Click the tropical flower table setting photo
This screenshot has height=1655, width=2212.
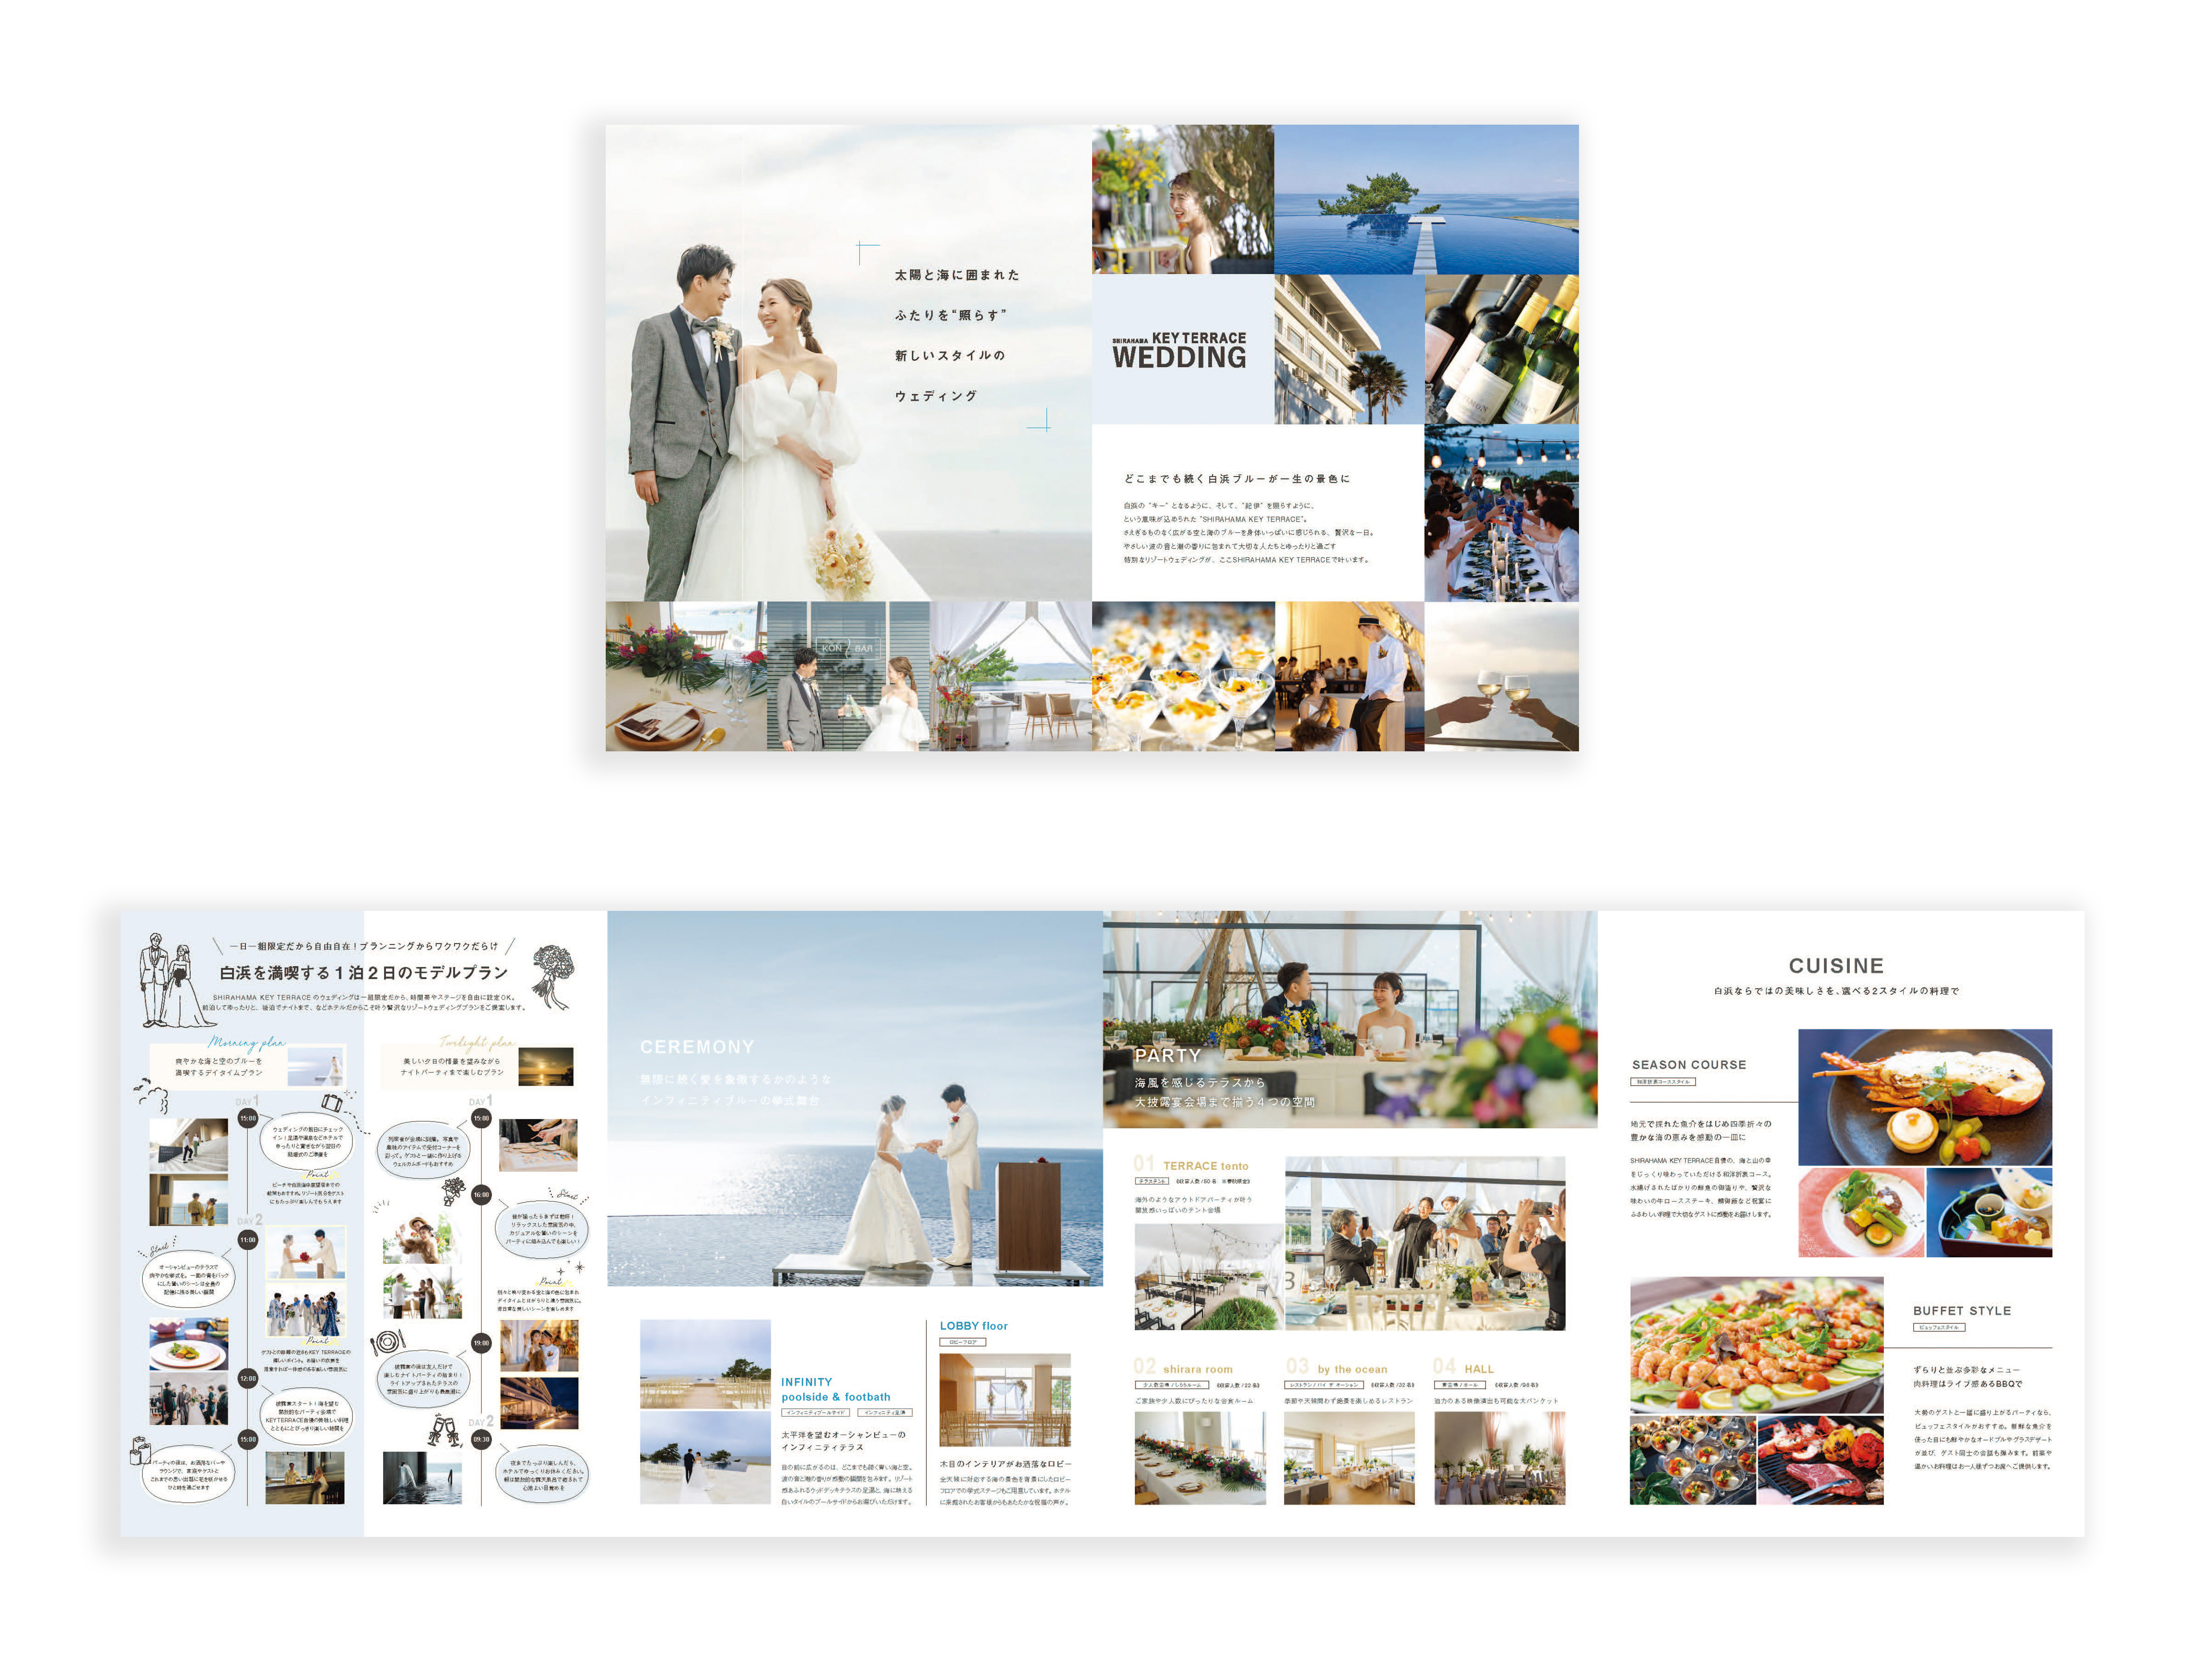(x=686, y=676)
